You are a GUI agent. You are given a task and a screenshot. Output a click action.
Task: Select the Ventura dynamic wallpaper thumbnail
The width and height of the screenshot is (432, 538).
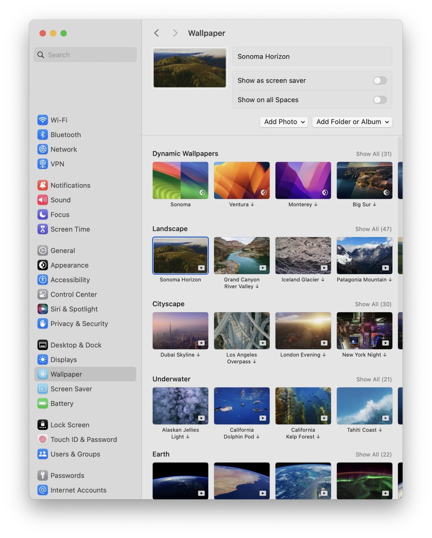pos(241,180)
